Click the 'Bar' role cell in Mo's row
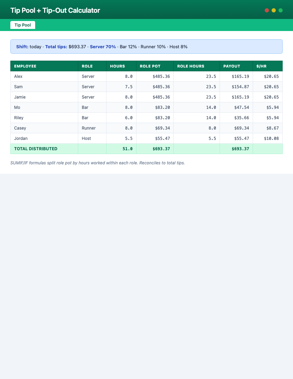The image size is (293, 379). (x=92, y=107)
